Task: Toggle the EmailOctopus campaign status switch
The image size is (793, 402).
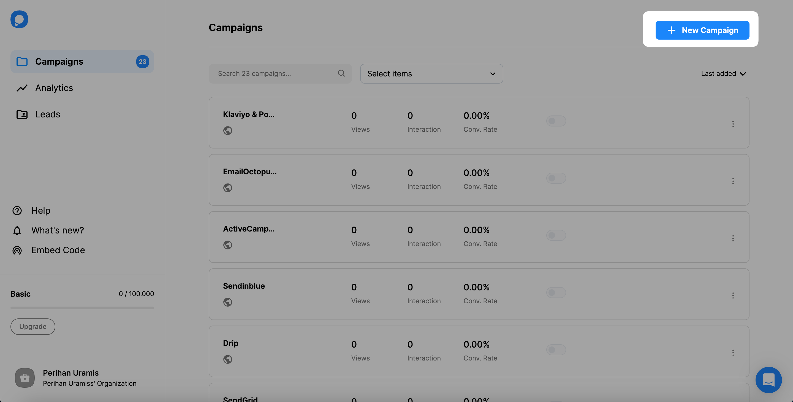Action: click(556, 178)
